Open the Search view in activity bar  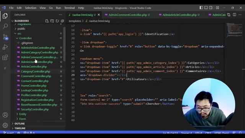coord(5,26)
